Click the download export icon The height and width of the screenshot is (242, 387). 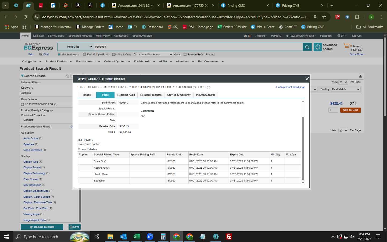(360, 76)
